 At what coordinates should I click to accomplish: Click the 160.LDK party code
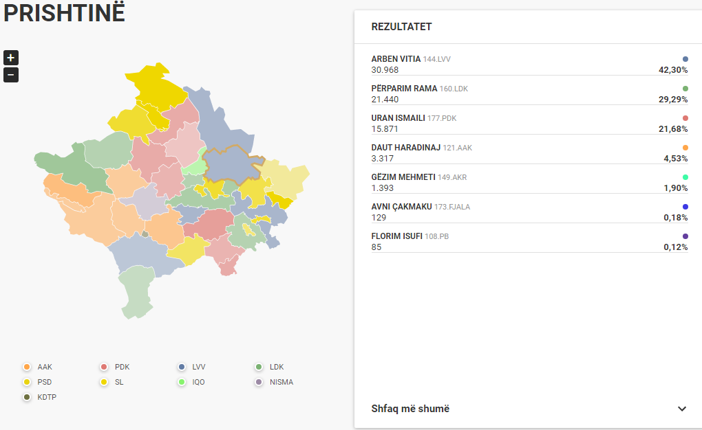[x=454, y=89]
